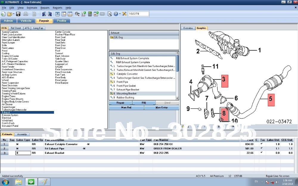This screenshot has height=186, width=298.
Task: Click the Man Entry button
Action: tap(162, 107)
